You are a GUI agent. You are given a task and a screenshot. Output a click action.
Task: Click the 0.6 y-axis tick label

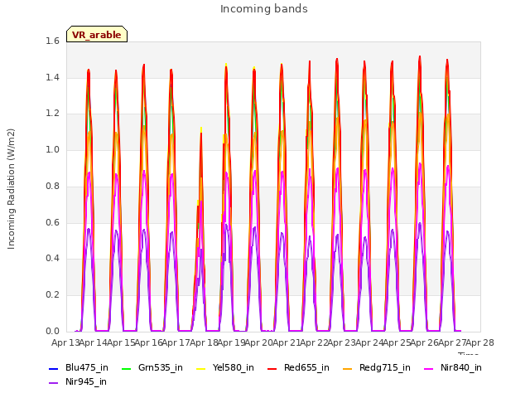pos(52,222)
